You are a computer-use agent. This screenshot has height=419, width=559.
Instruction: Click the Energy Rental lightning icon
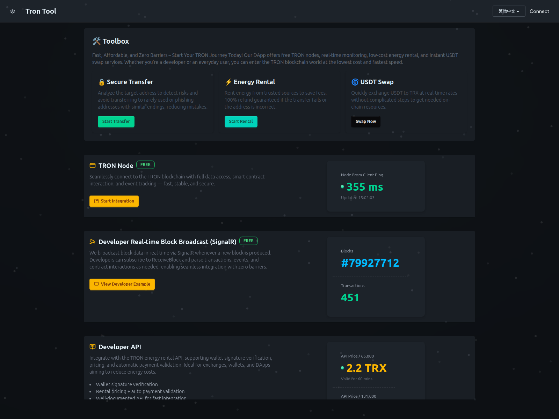pos(228,82)
